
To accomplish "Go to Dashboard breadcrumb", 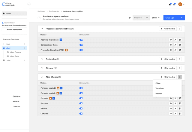I will tap(41, 11).
